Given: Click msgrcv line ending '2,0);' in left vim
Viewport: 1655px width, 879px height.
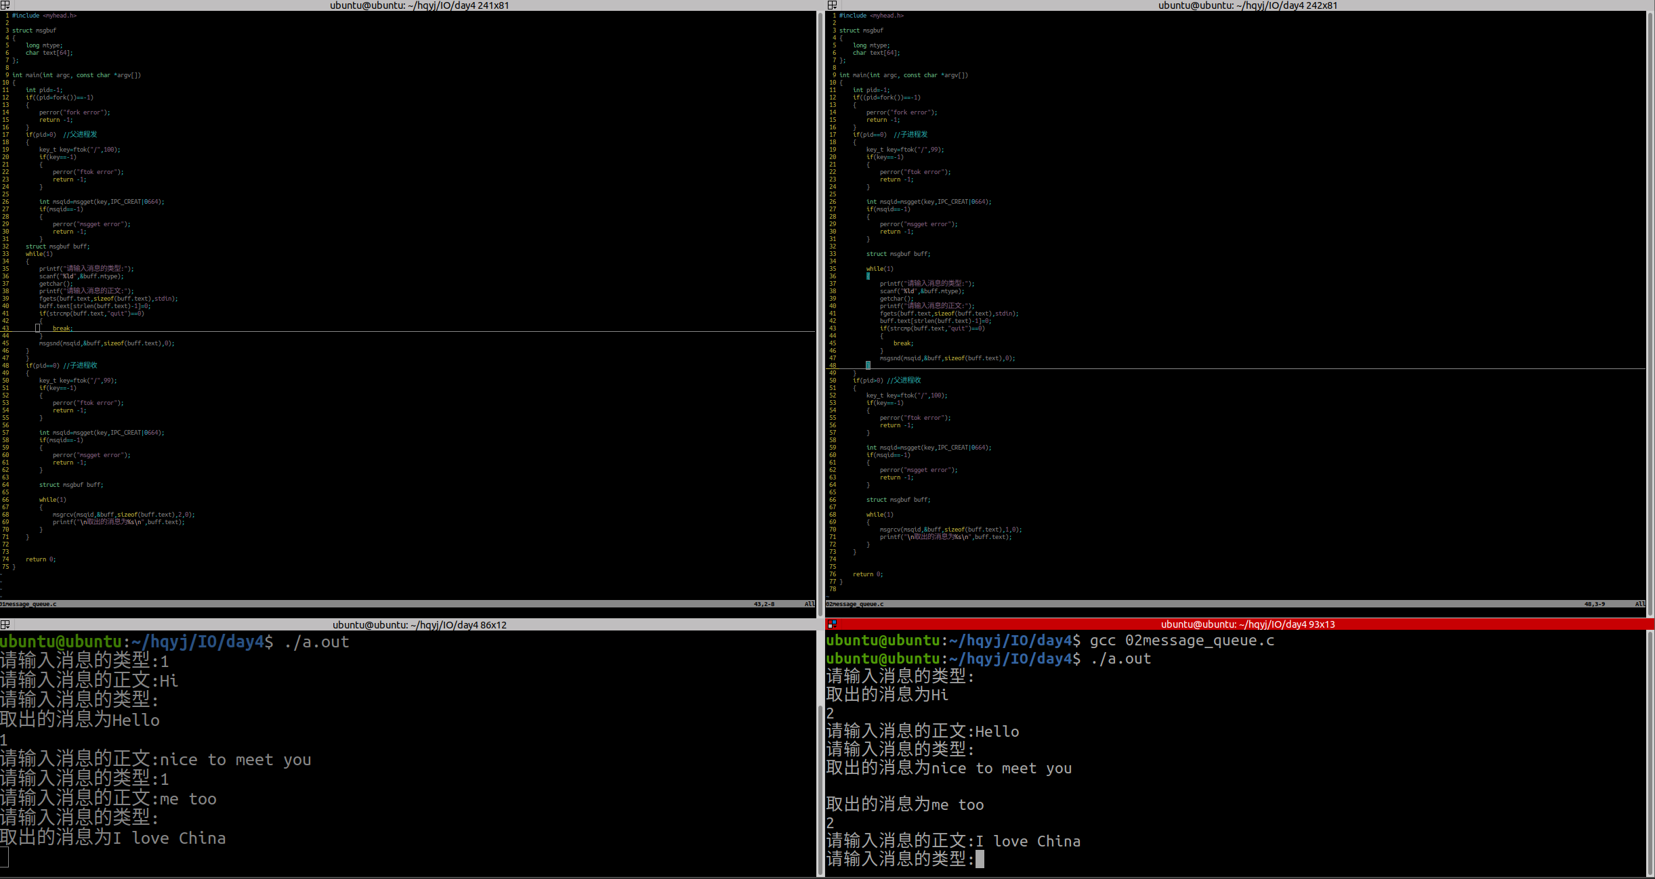Looking at the screenshot, I should click(x=124, y=515).
